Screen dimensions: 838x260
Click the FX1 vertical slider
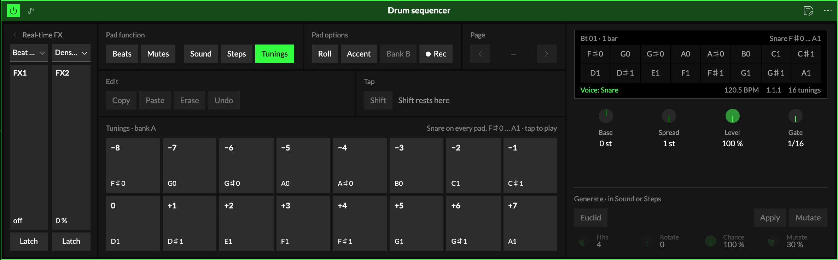[29, 147]
